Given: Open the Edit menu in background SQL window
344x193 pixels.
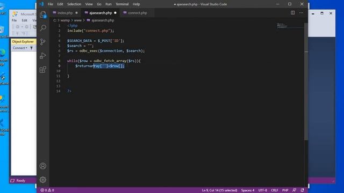Looking at the screenshot, I should 24,20.
